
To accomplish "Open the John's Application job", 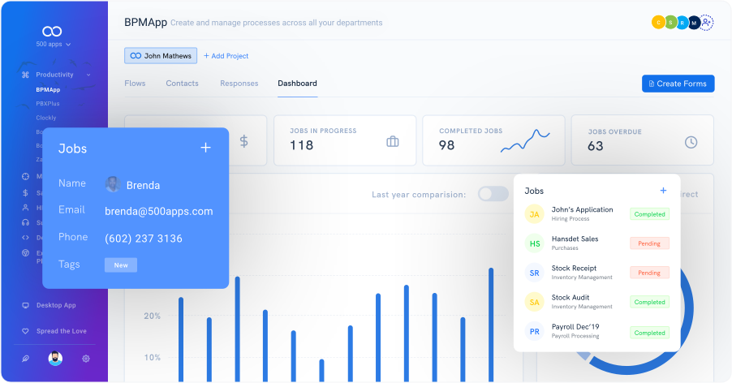I will [x=582, y=209].
